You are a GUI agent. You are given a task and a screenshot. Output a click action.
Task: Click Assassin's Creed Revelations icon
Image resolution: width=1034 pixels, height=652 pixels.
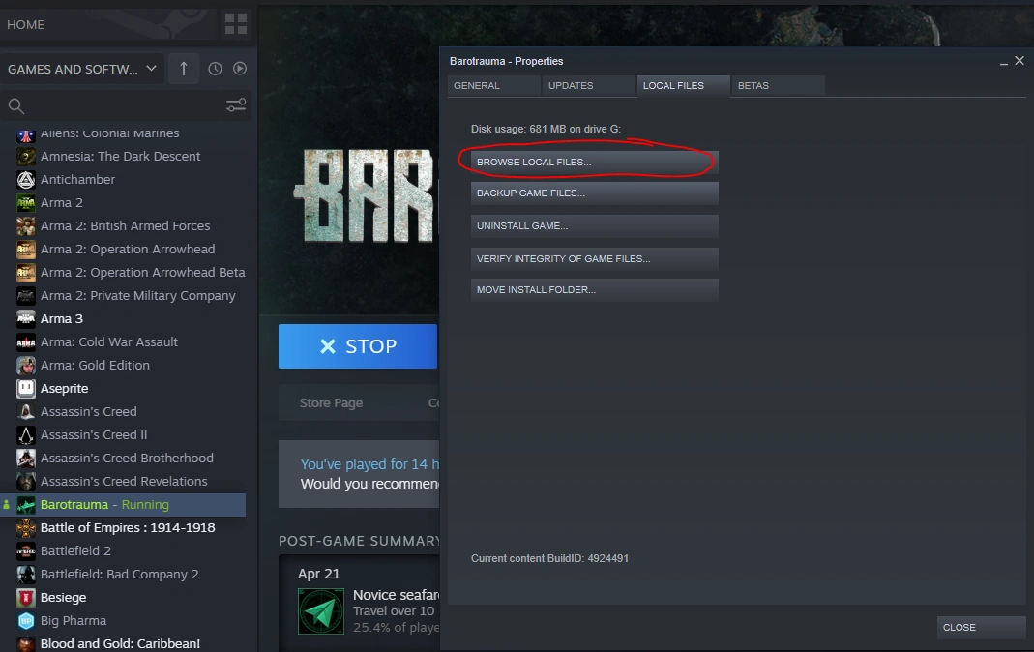click(x=26, y=481)
